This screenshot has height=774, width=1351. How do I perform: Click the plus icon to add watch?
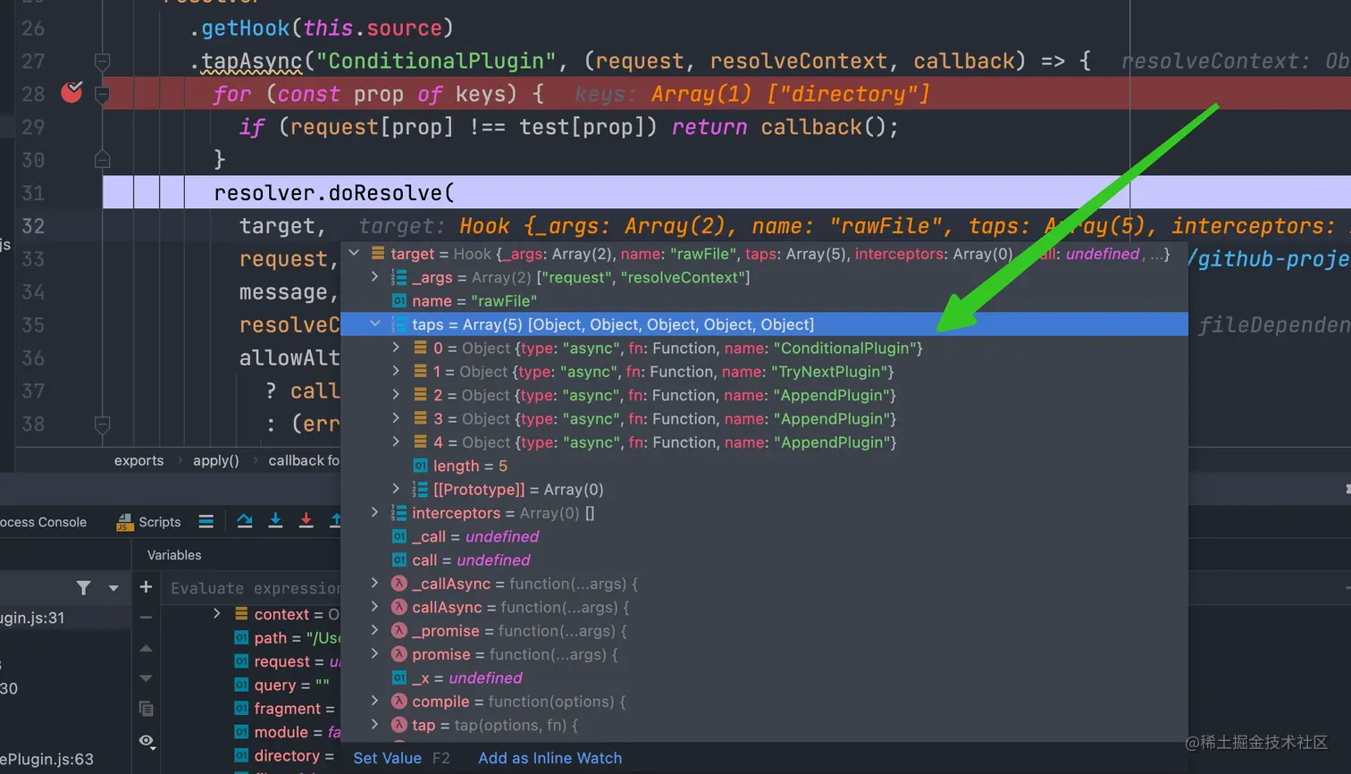click(146, 587)
